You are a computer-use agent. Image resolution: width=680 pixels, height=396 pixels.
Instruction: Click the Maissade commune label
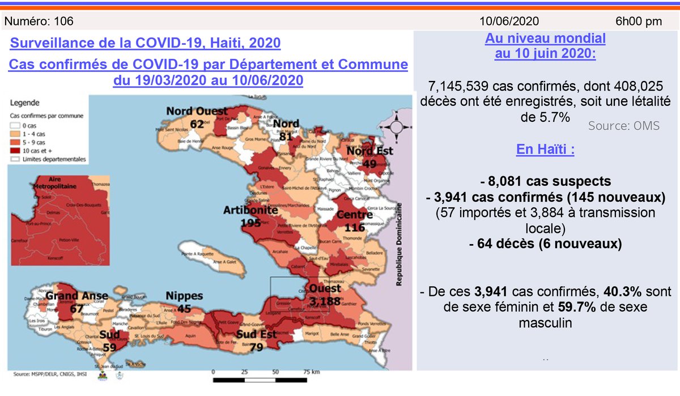pos(325,208)
